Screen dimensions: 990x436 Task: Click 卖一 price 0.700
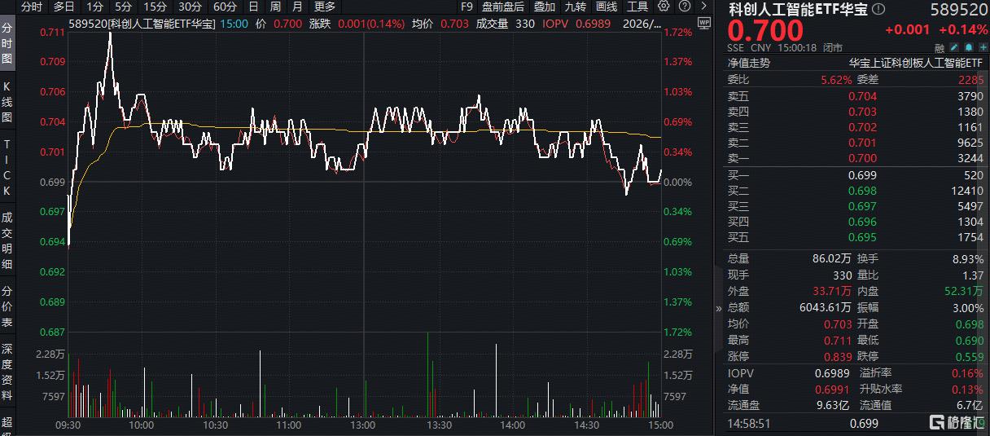point(863,158)
